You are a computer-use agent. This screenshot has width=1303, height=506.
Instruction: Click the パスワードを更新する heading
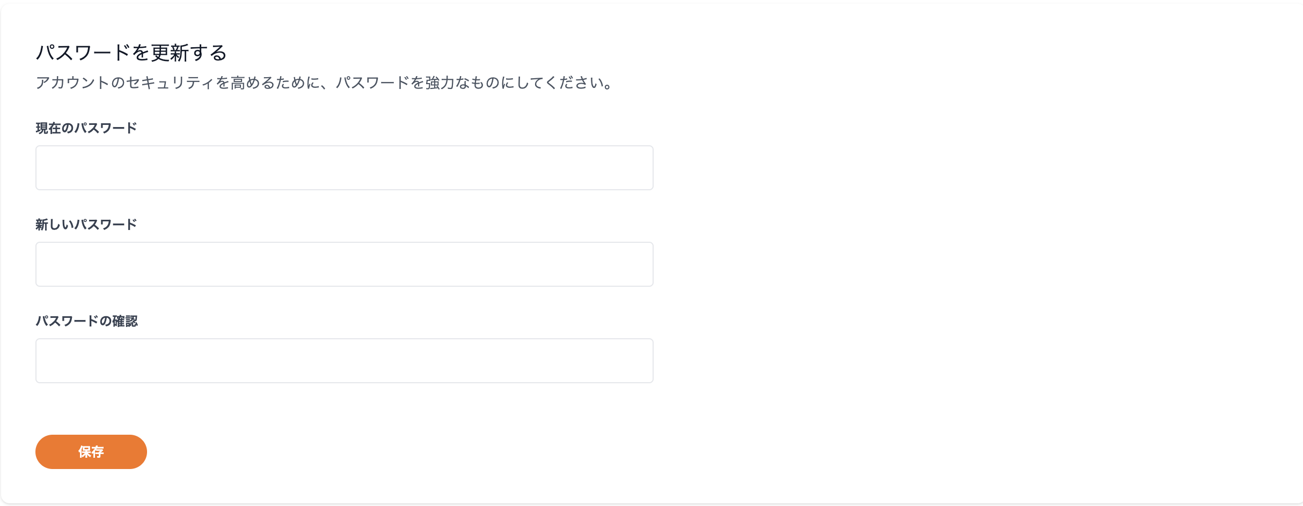click(131, 53)
